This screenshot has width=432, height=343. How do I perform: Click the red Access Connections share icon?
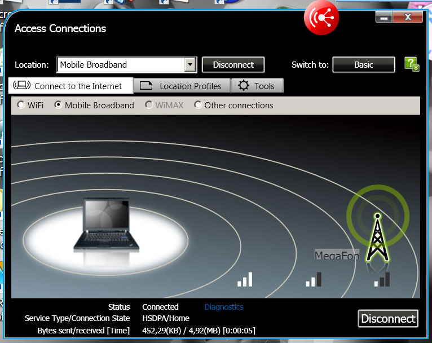tap(321, 19)
